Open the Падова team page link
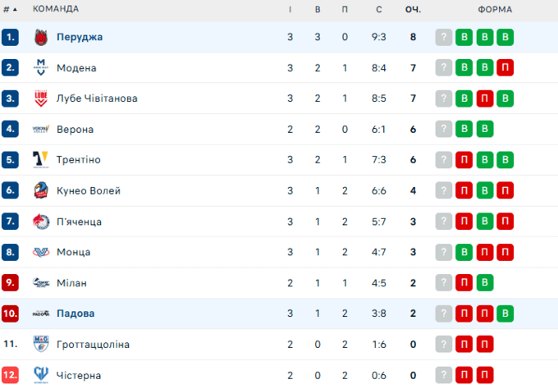The image size is (558, 389). coord(75,313)
